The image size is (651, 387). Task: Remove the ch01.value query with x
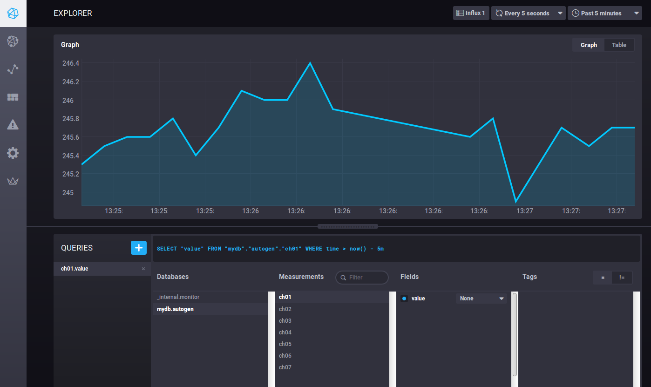(x=143, y=269)
